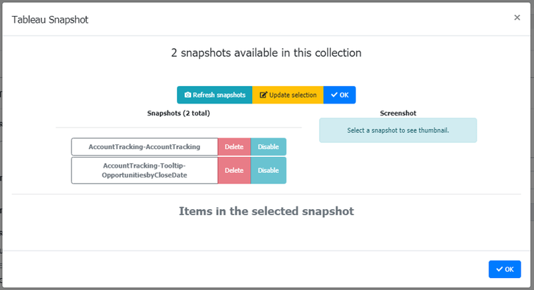Refresh snapshots in this collection
Viewport: 534px width, 290px height.
tap(214, 95)
